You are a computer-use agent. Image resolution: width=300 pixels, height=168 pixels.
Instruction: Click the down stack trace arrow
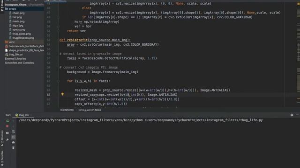click(13, 126)
